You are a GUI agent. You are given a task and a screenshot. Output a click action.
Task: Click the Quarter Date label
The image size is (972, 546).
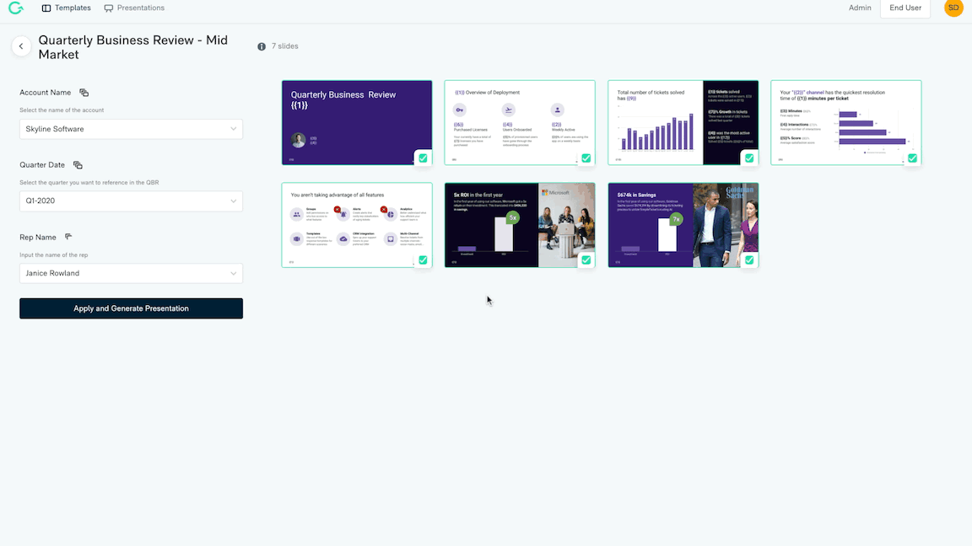[x=42, y=165]
